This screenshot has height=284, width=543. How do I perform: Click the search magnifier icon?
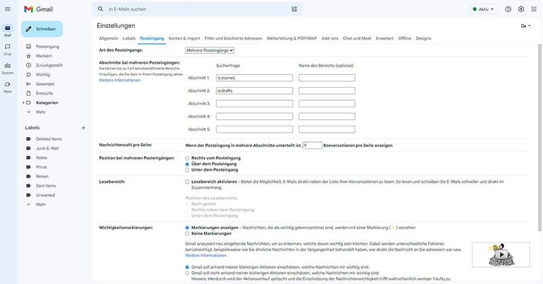point(100,9)
